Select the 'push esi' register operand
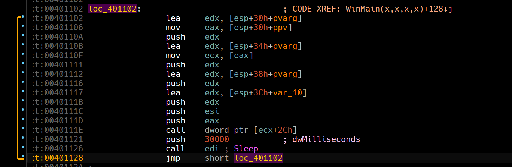 pyautogui.click(x=212, y=111)
